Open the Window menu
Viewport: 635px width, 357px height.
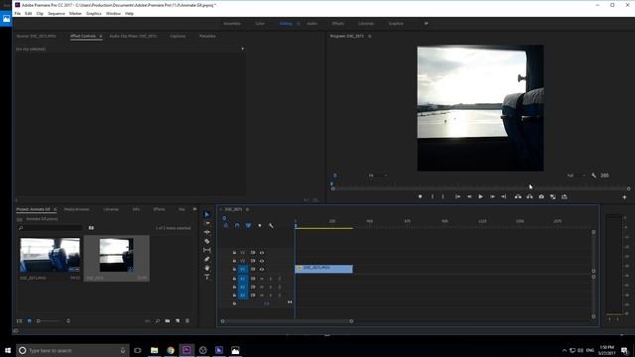[x=113, y=13]
